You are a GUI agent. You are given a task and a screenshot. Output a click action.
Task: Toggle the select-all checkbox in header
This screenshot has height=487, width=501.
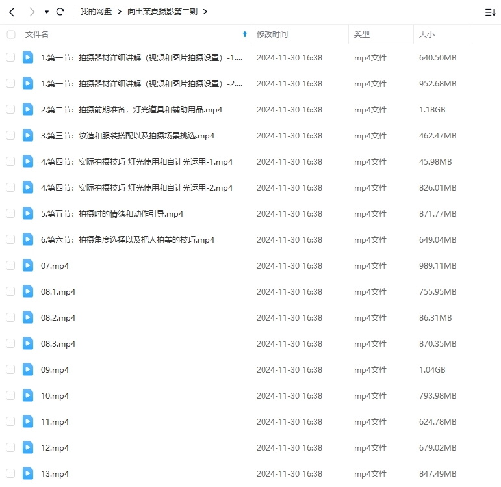(x=11, y=34)
